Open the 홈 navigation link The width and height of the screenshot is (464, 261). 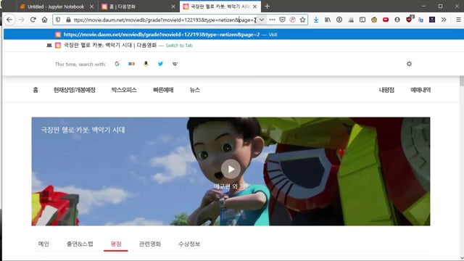pos(36,90)
